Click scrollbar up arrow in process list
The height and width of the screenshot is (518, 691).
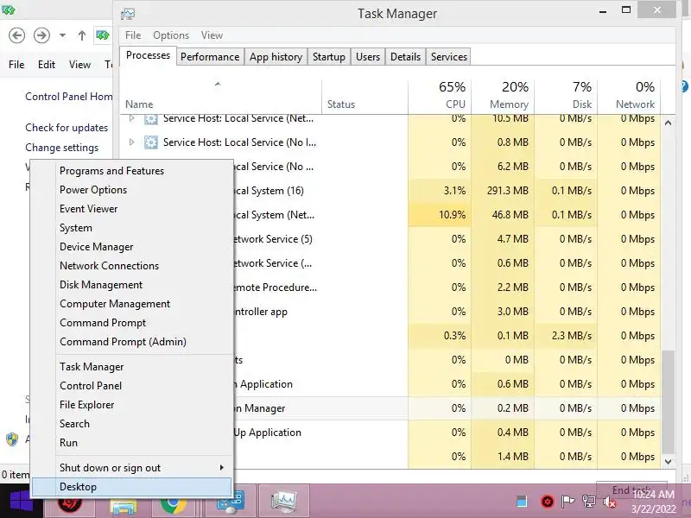[x=668, y=123]
